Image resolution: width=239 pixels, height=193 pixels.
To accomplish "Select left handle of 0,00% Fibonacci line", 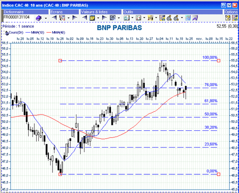I will point(60,174).
